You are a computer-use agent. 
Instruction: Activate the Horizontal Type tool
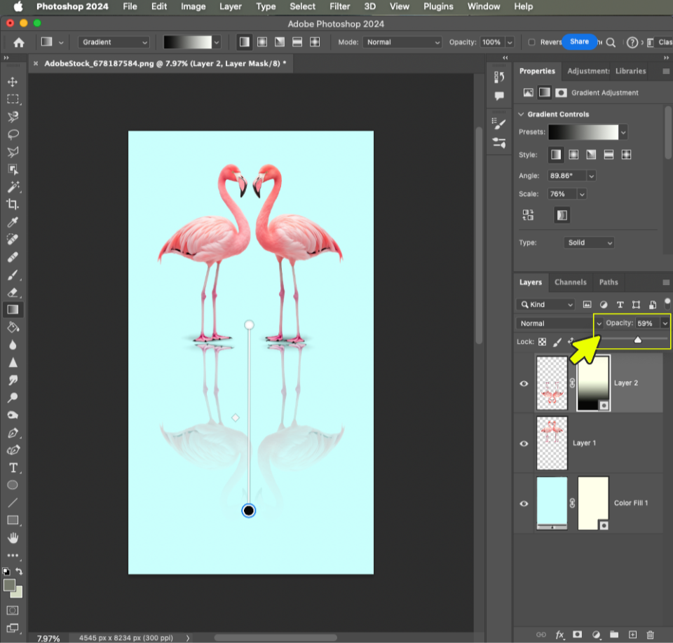tap(14, 468)
